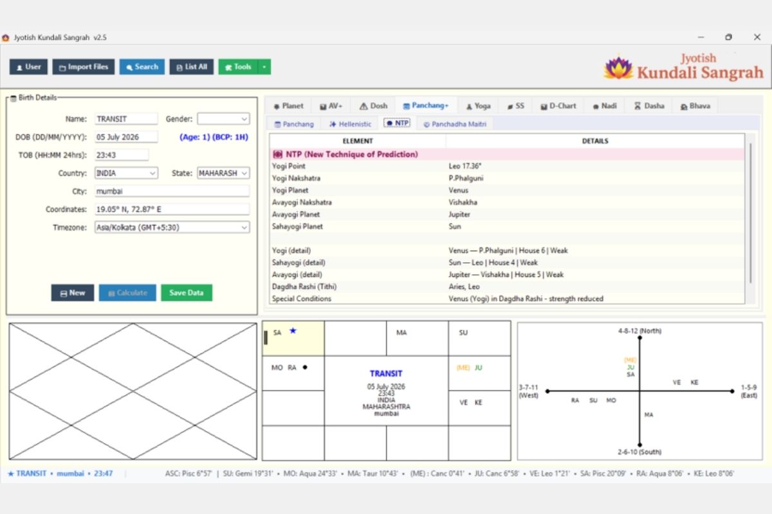Click the TOB time field
Image resolution: width=772 pixels, height=514 pixels.
coord(122,155)
